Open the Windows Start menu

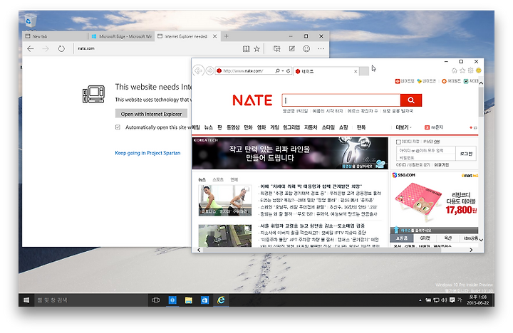tap(26, 300)
